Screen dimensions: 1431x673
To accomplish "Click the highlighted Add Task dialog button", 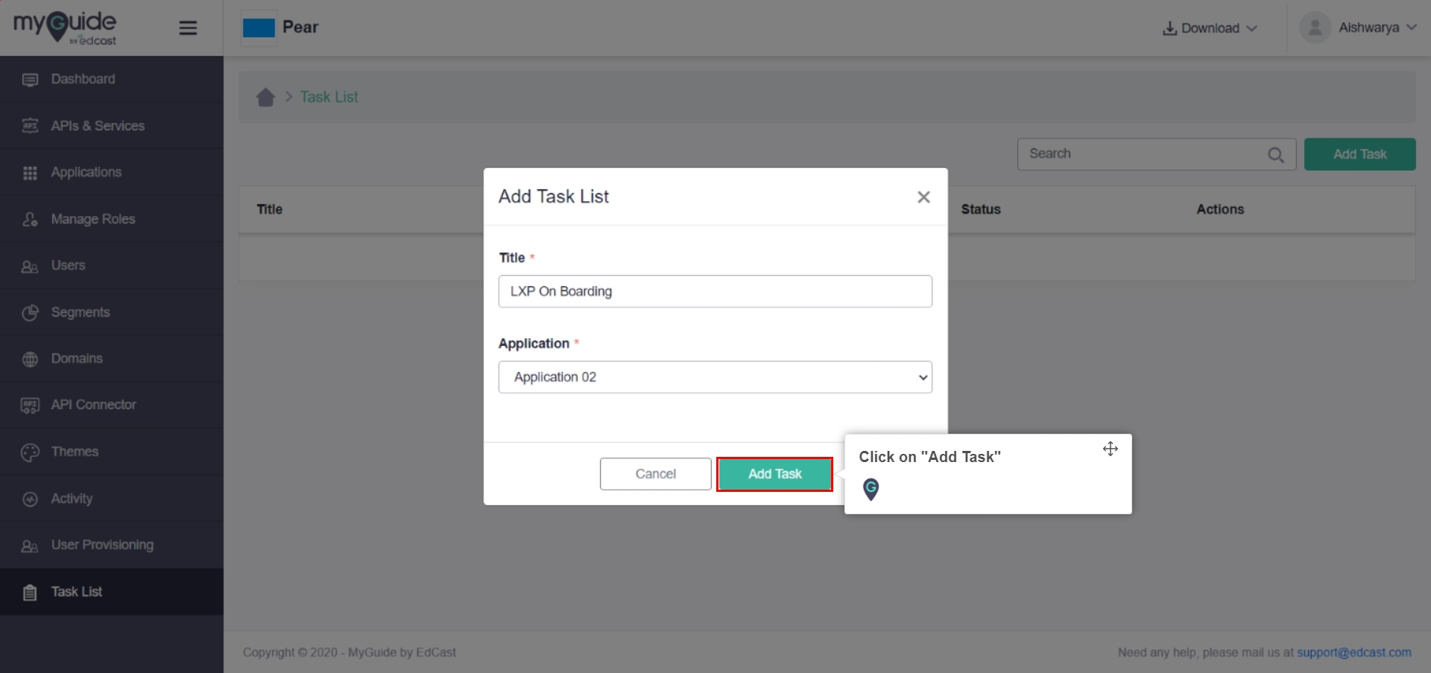I will click(x=774, y=474).
